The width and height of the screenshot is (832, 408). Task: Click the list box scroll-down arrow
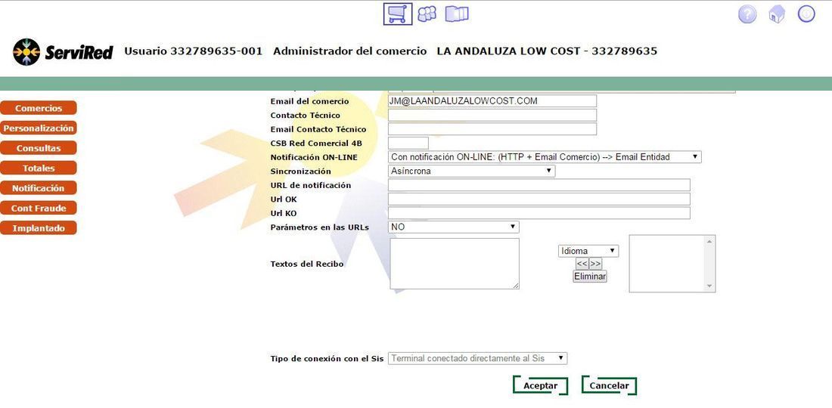click(710, 286)
